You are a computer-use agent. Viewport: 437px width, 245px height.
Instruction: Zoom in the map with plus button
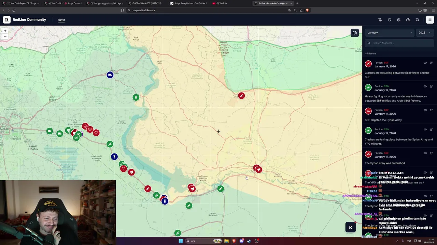5,31
